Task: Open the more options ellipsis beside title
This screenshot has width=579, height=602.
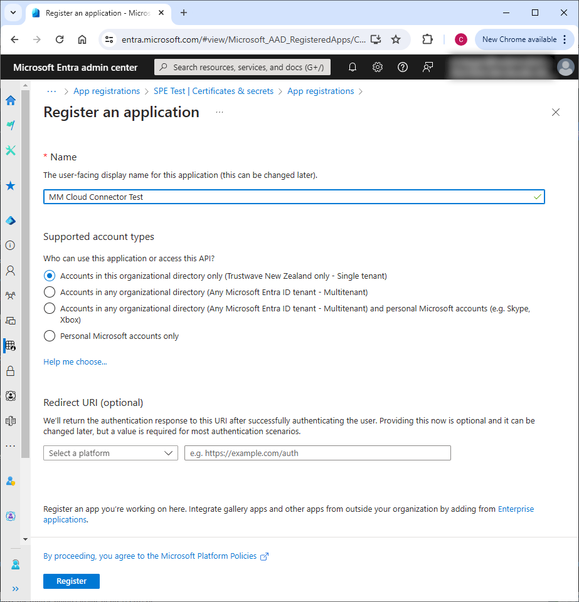Action: 219,113
